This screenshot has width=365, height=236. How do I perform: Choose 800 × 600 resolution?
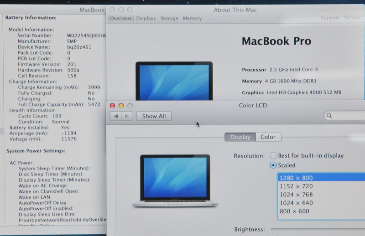[x=321, y=211]
